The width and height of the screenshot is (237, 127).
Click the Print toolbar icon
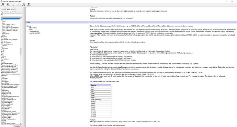(x=24, y=4)
